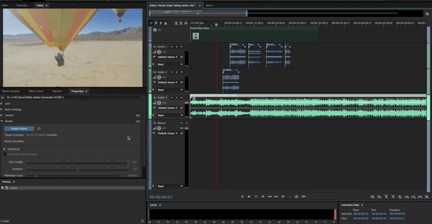Enable 'Stretch to exact duration' checkbox
The width and height of the screenshot is (432, 224).
(x=5, y=154)
